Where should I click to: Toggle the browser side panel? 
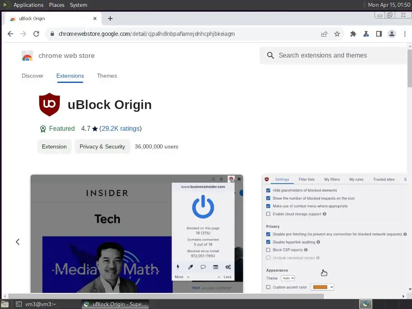coord(379,34)
